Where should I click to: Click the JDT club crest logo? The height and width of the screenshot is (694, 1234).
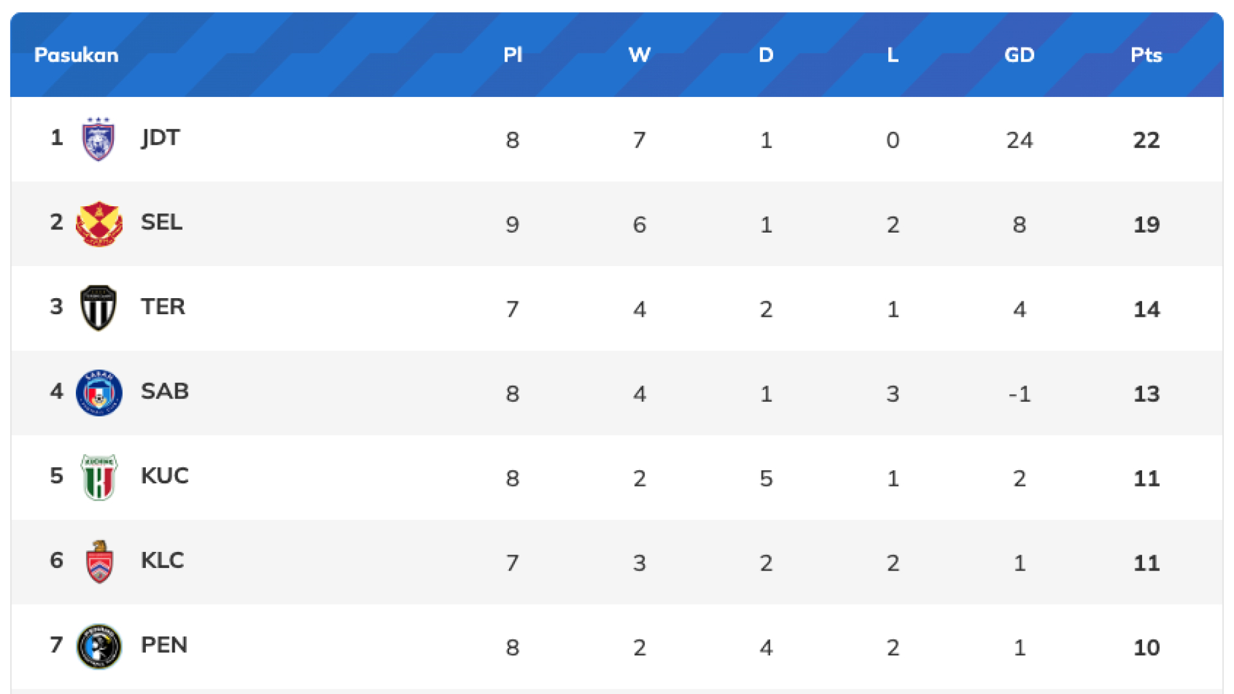(x=98, y=139)
